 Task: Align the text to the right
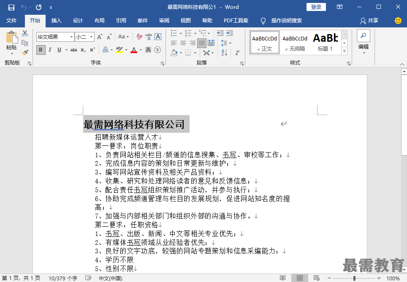click(x=193, y=43)
